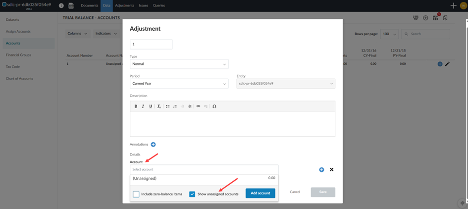Toggle Italic in the Description toolbar
Image resolution: width=468 pixels, height=209 pixels.
tap(143, 106)
